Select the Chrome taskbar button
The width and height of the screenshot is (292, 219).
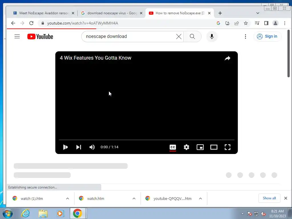pos(78,213)
